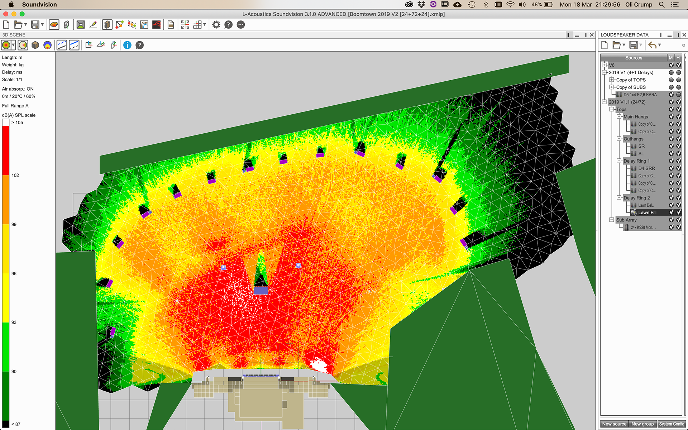Collapse the Main Hangs group

tap(619, 116)
